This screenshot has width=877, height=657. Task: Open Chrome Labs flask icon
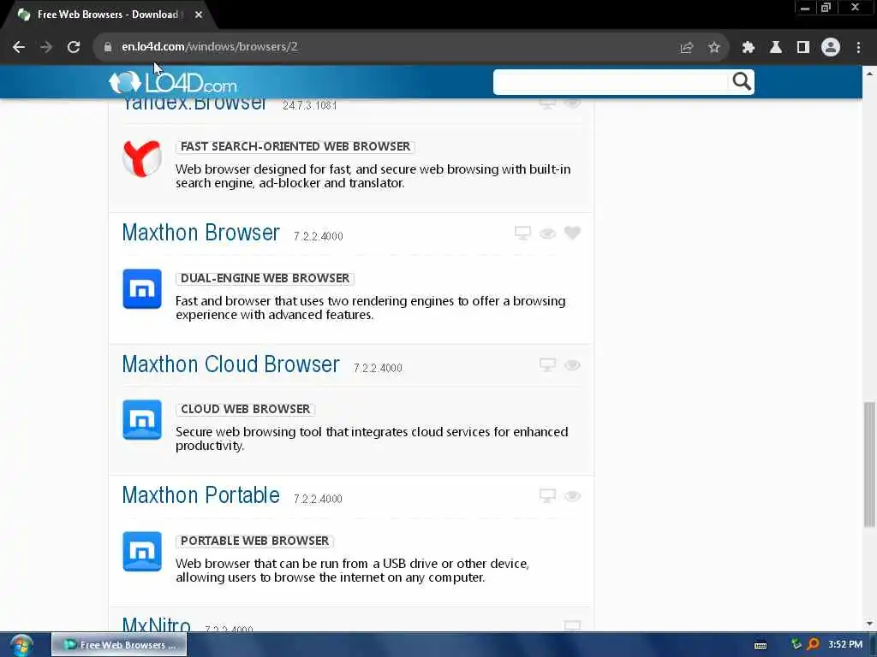pyautogui.click(x=776, y=48)
